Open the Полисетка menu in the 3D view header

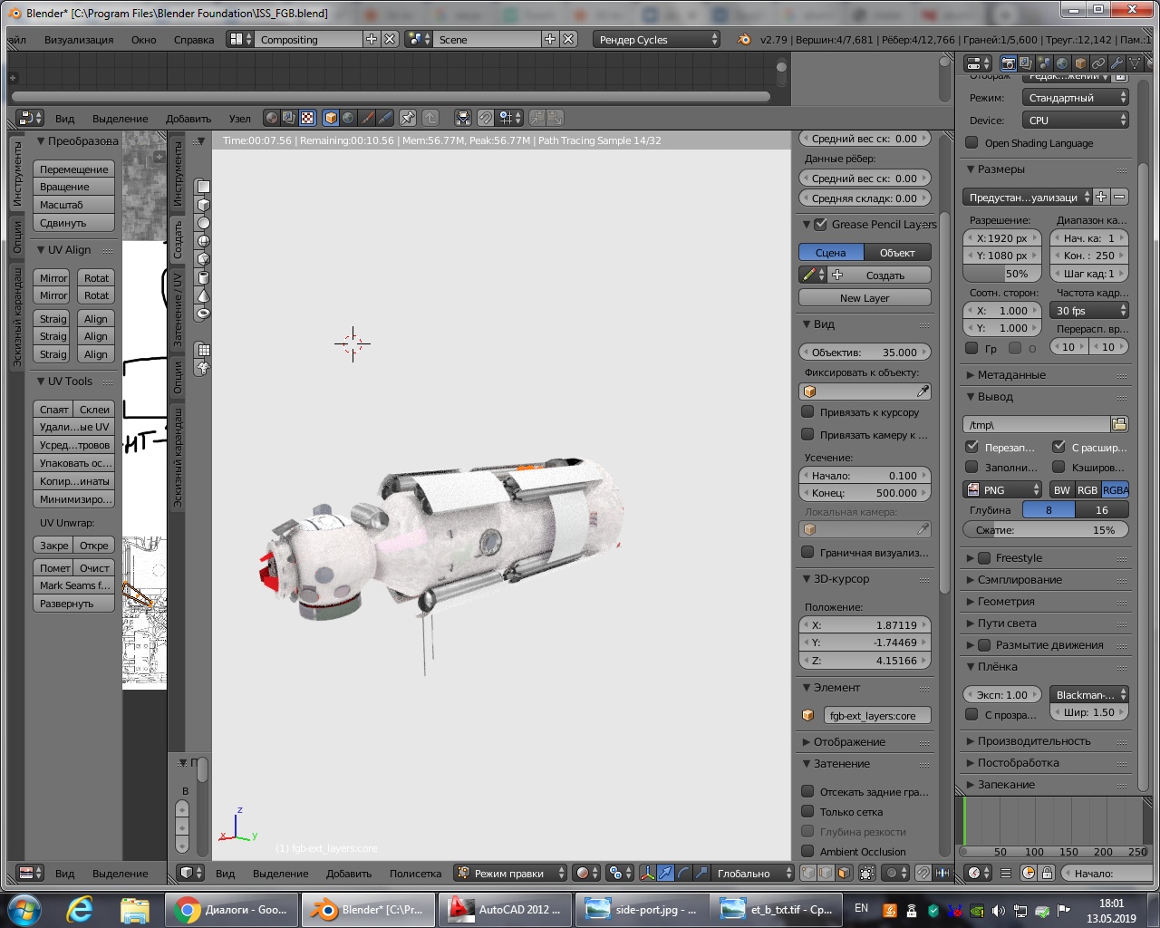pos(415,873)
